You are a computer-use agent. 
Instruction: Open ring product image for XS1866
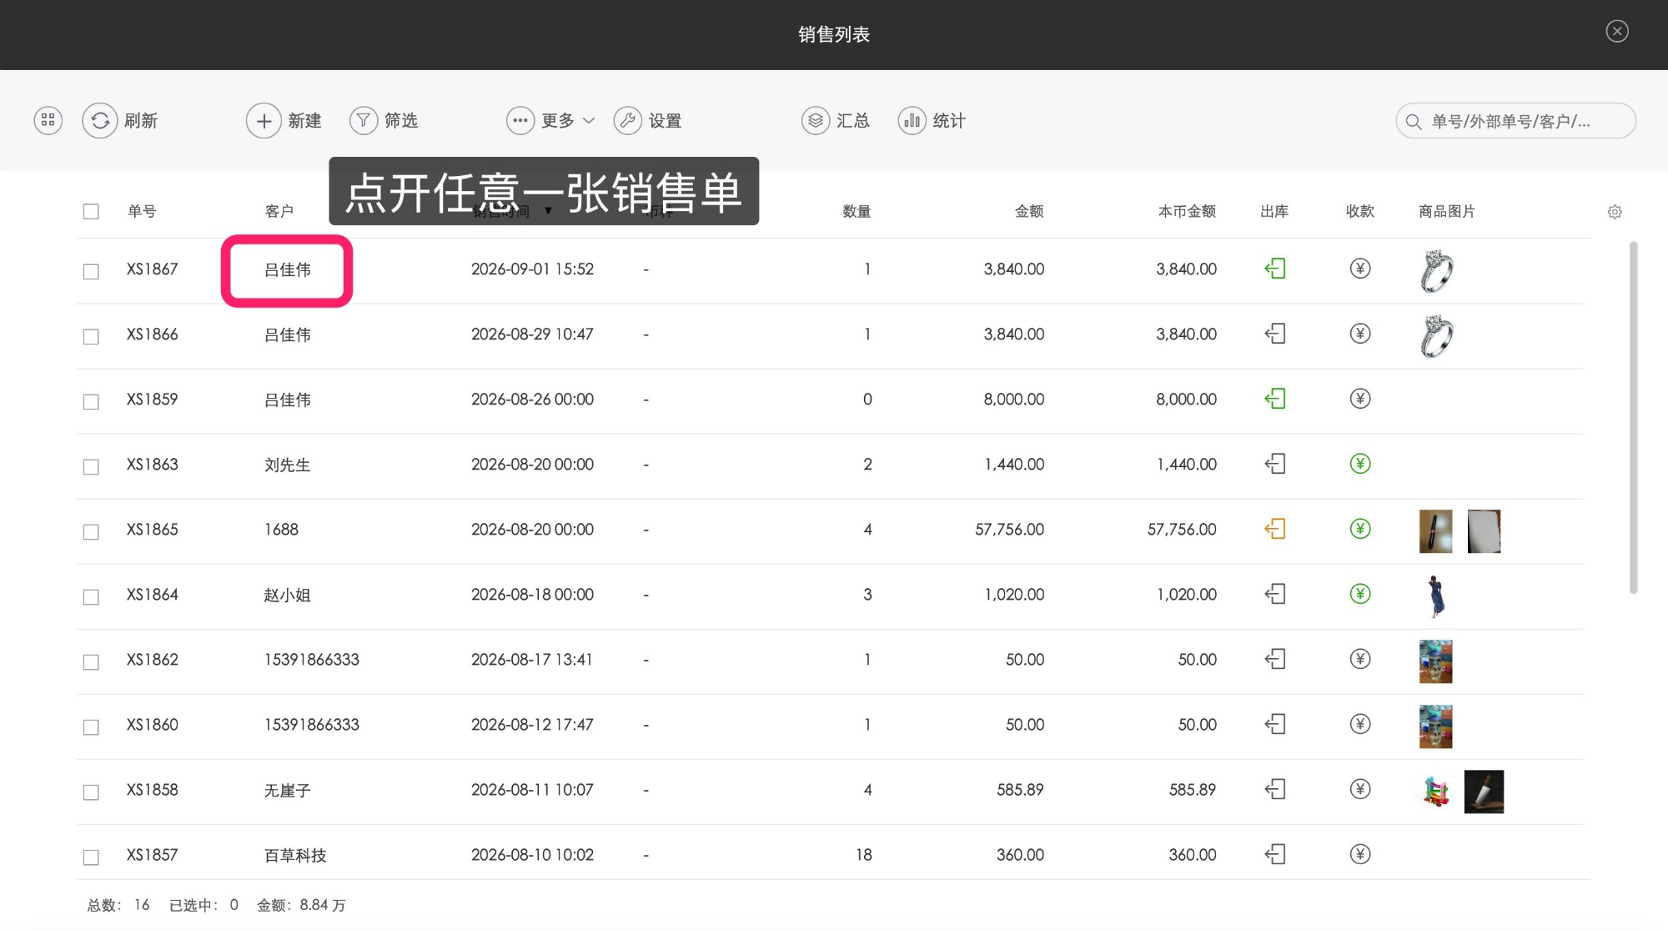[x=1436, y=335]
